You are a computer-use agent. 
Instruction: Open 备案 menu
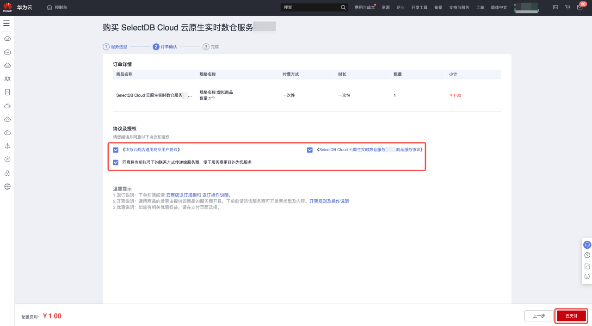(x=438, y=7)
